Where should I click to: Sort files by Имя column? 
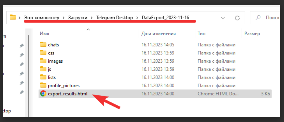point(44,33)
